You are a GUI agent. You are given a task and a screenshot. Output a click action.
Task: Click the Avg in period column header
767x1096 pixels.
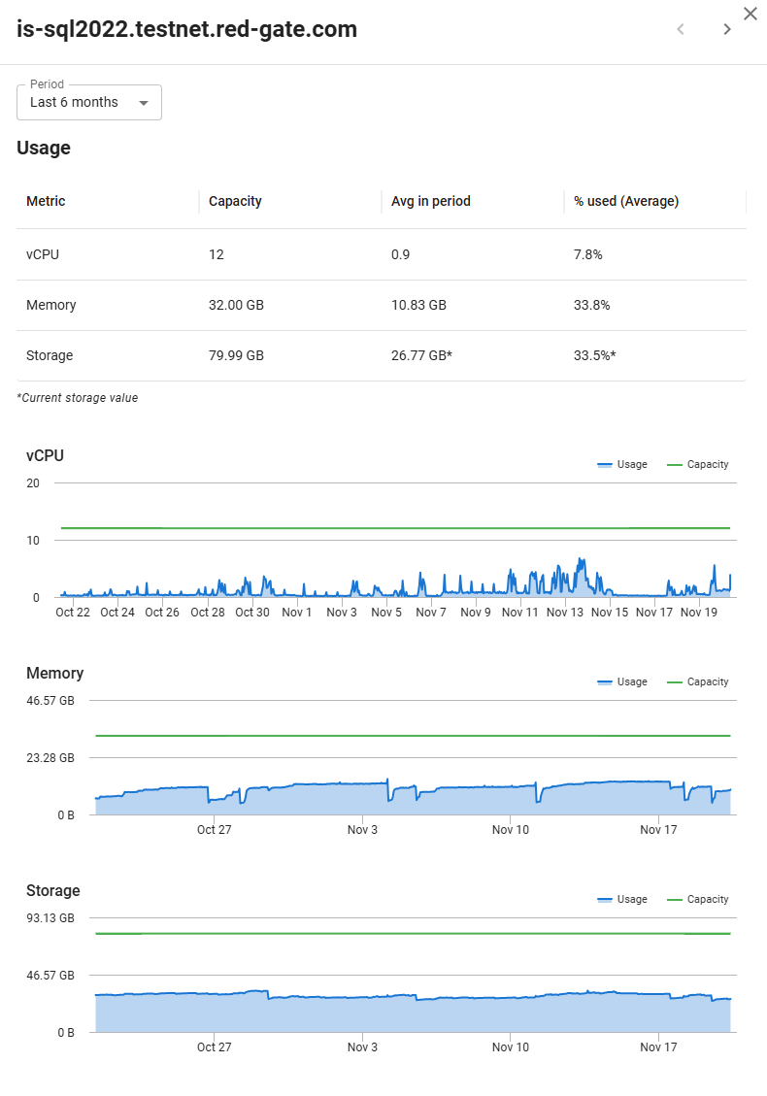pos(430,202)
